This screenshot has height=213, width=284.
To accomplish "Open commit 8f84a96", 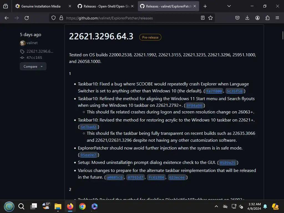I will 194,105.
